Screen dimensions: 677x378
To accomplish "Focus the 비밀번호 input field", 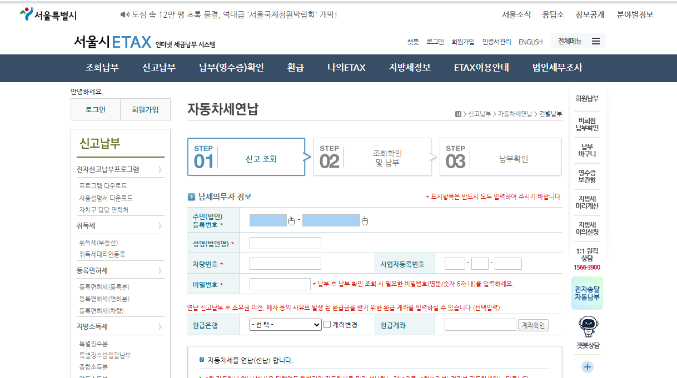I will click(280, 284).
